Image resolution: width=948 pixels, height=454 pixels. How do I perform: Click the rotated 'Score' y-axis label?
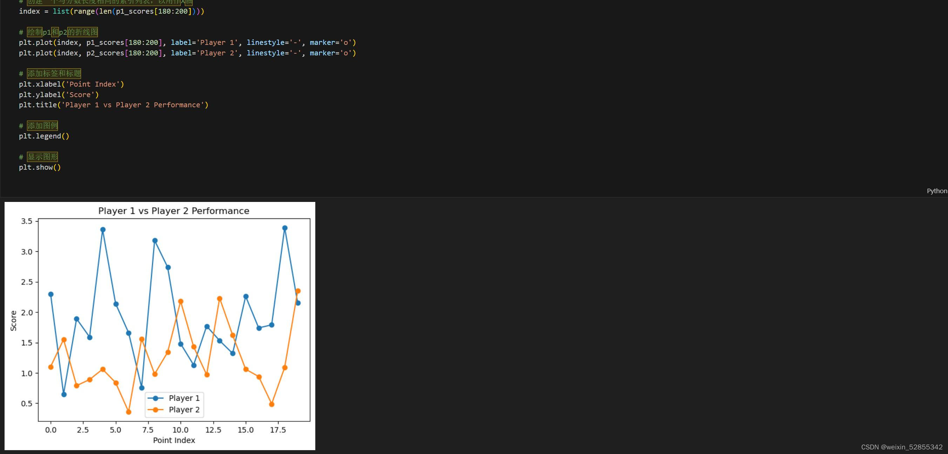(14, 321)
